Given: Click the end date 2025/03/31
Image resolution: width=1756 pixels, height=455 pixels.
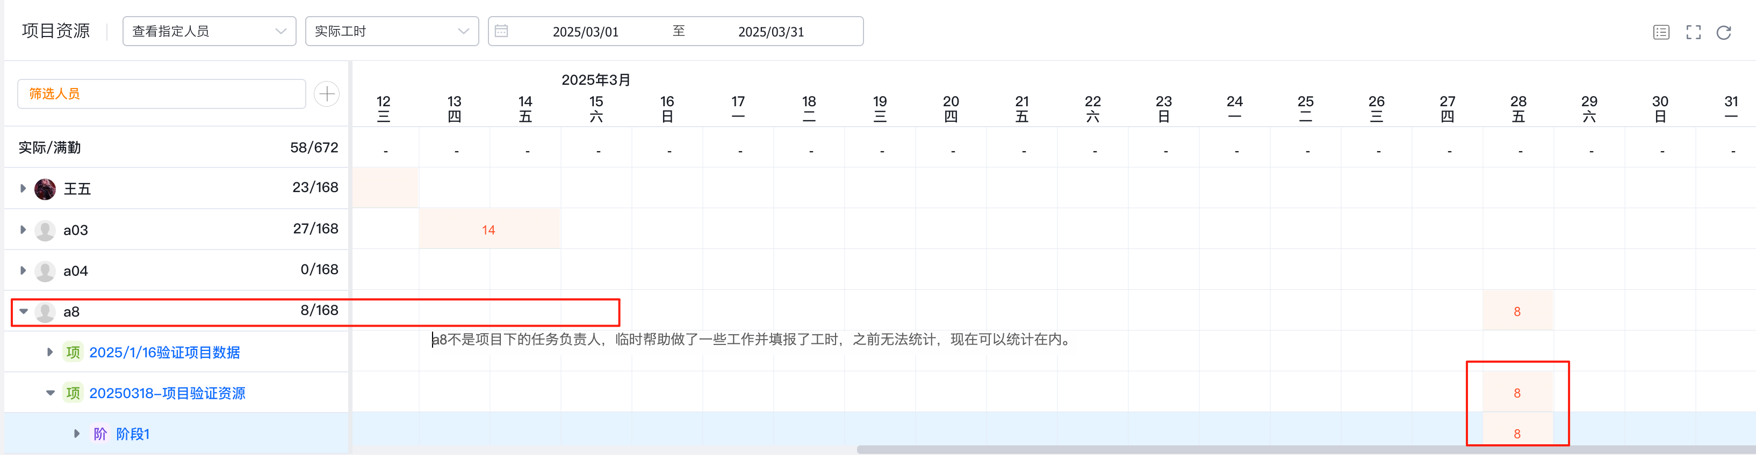Looking at the screenshot, I should 771,32.
